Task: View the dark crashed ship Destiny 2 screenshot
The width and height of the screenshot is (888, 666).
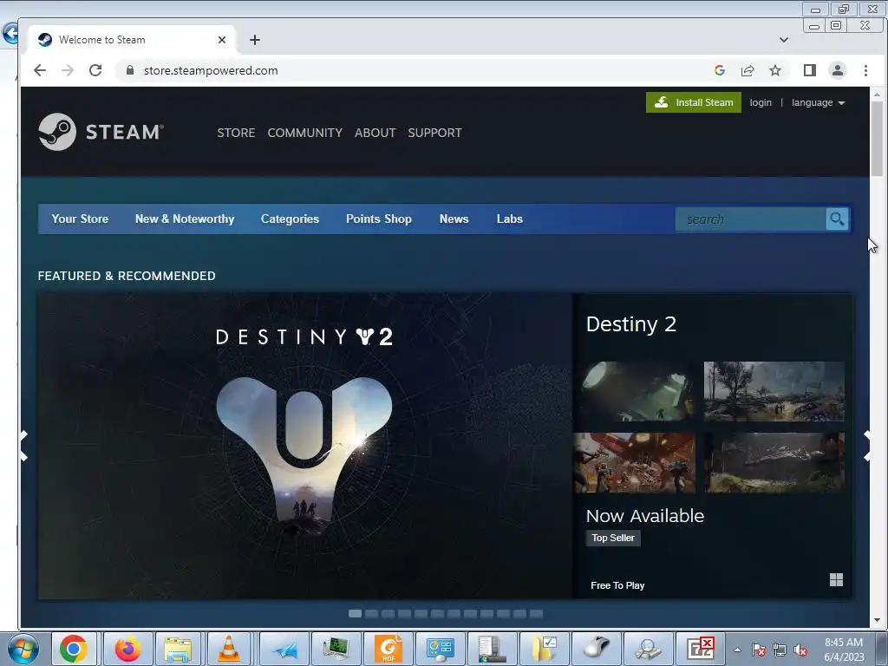Action: pyautogui.click(x=774, y=463)
